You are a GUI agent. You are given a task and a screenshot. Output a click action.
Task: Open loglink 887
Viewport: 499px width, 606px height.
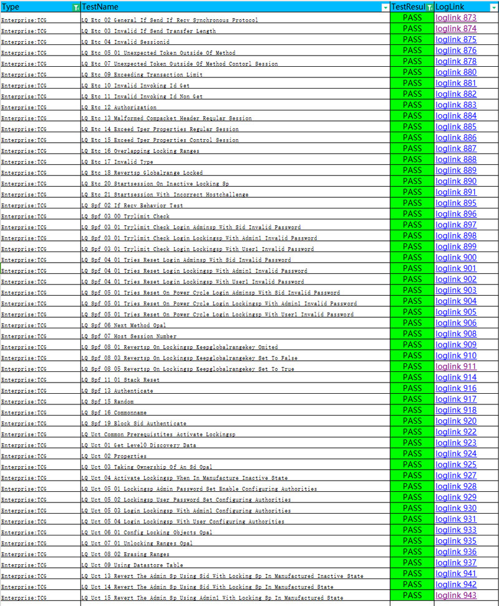(456, 149)
